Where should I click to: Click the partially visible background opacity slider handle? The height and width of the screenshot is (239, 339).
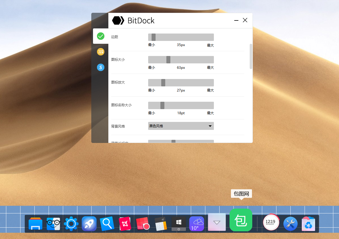click(173, 141)
